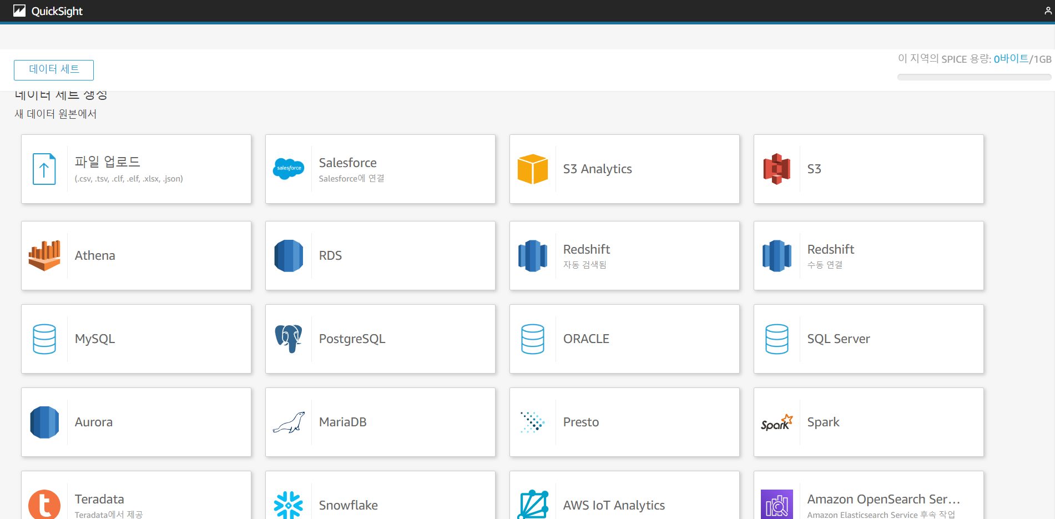Click the MySQL database icon
The height and width of the screenshot is (519, 1055).
point(44,339)
